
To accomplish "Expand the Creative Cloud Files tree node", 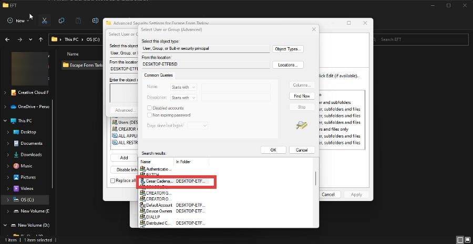I will point(5,93).
